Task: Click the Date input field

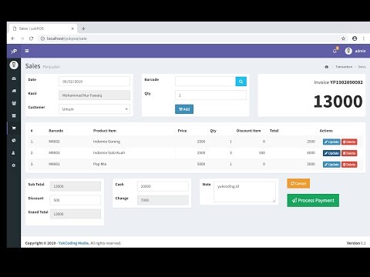Action: point(94,82)
